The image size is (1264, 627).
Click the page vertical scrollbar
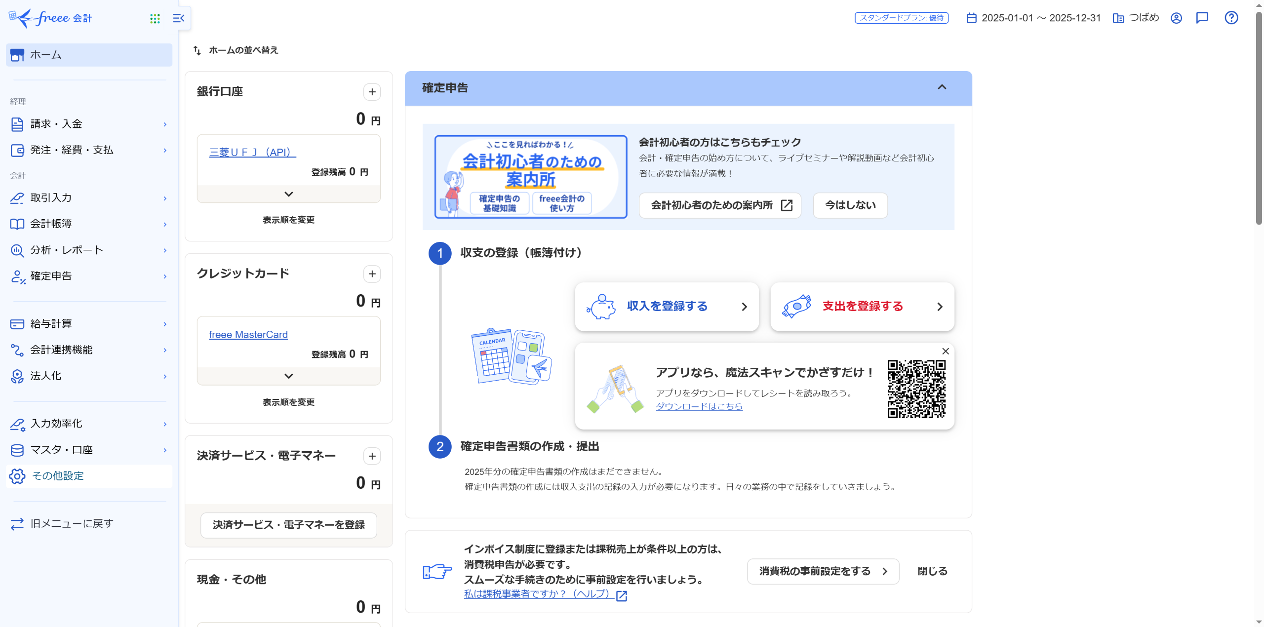(x=1259, y=118)
